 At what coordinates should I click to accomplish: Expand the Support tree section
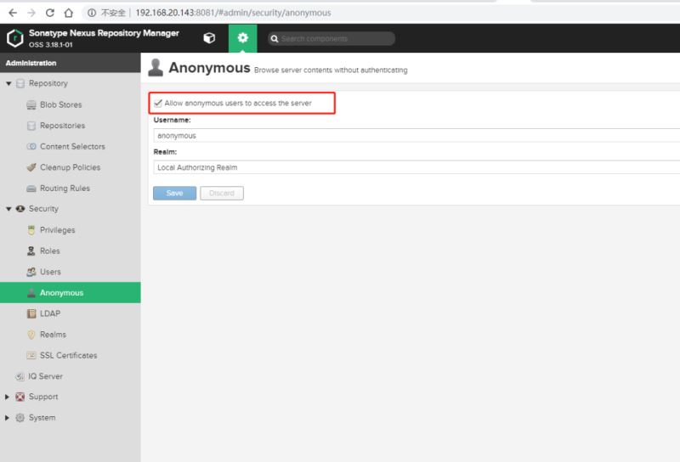pyautogui.click(x=8, y=397)
